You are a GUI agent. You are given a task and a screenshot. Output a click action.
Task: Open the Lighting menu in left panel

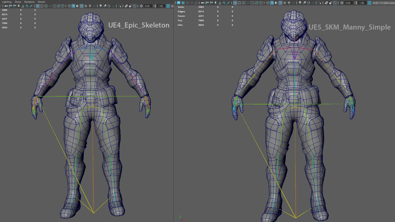click(x=7, y=2)
